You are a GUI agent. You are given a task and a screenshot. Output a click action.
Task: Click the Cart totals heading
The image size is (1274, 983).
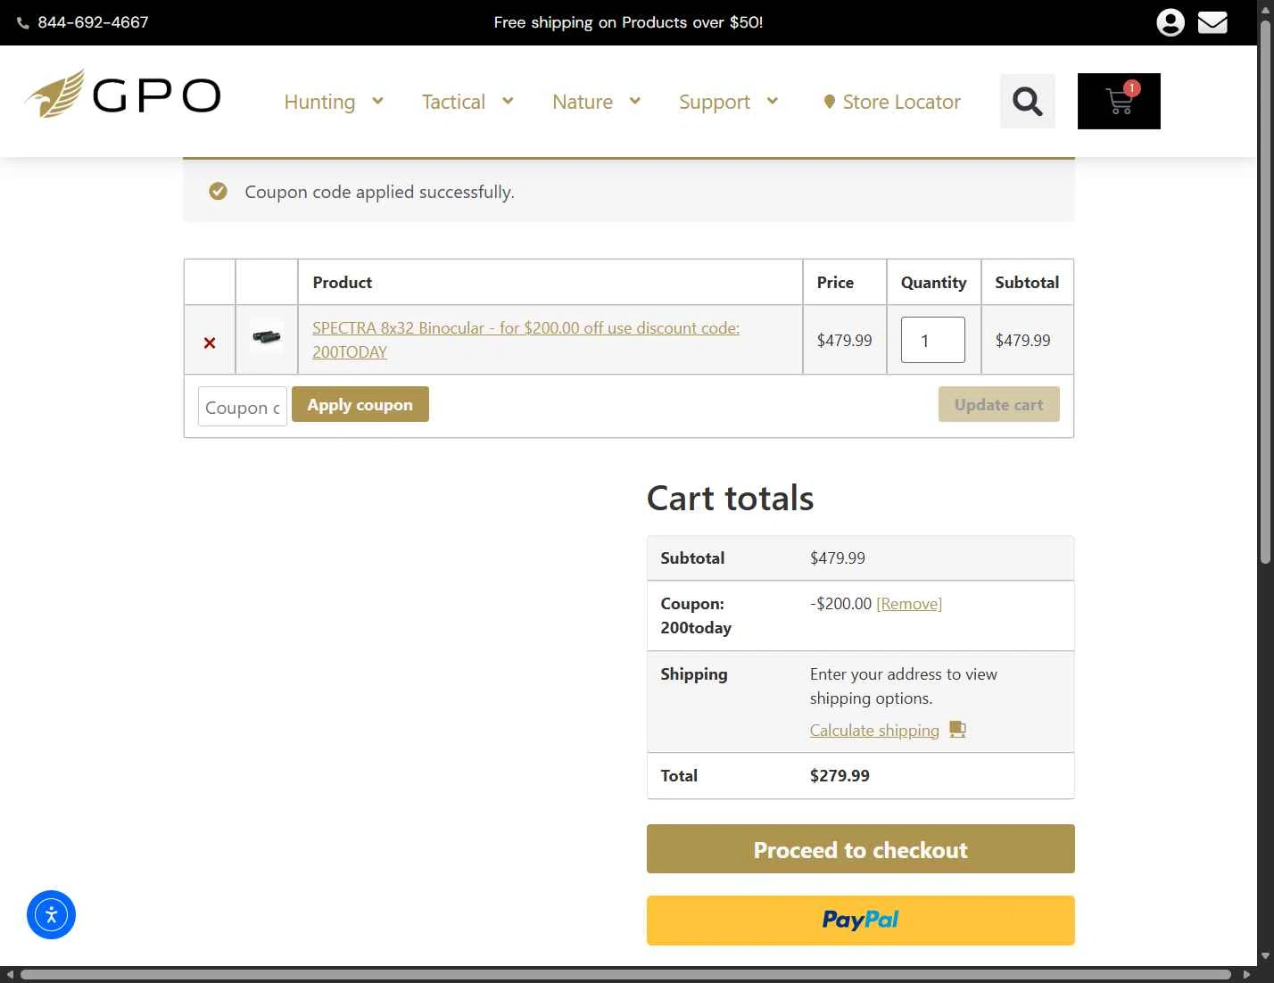730,498
